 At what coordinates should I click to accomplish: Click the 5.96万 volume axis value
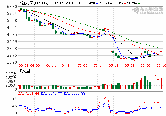click(11, 82)
